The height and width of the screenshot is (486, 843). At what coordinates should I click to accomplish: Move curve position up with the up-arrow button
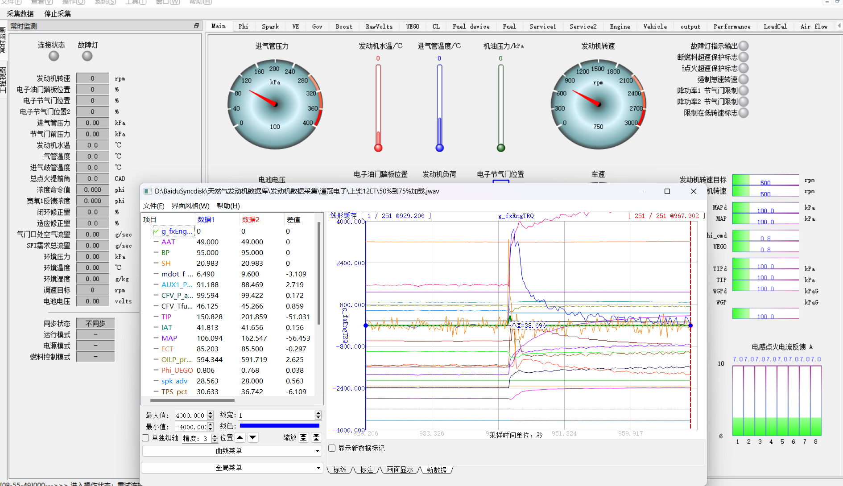click(x=240, y=437)
